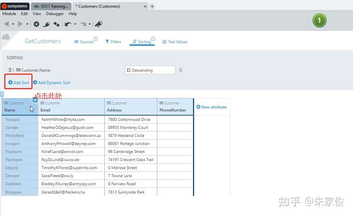The height and width of the screenshot is (216, 353).
Task: Switch to the outsystems home tab
Action: [x=15, y=6]
